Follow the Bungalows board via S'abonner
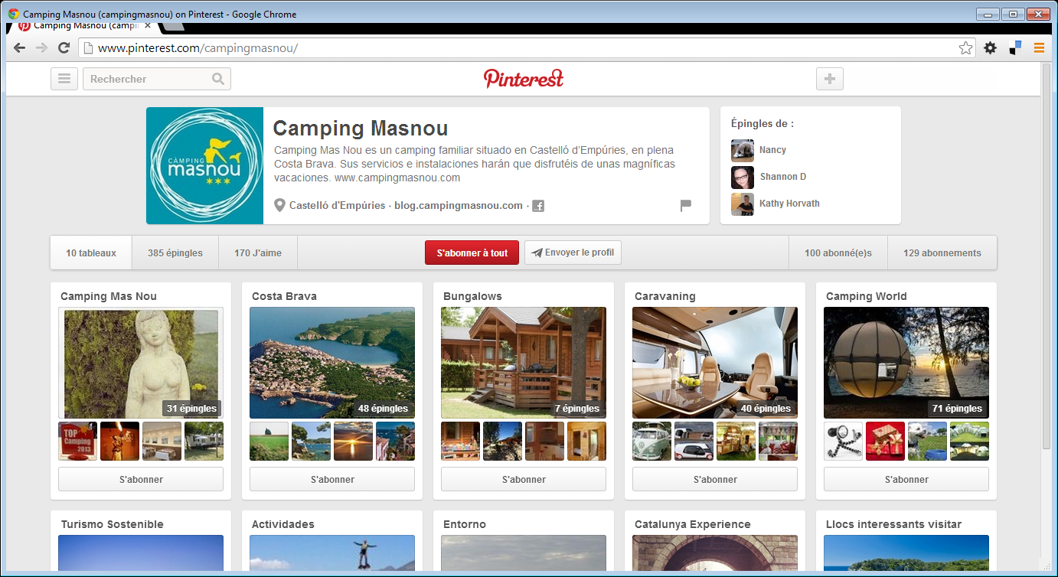Screen dimensions: 1058x577 click(524, 480)
